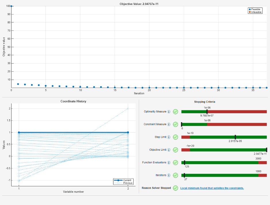Click the Function Evaluations progress bar
The image size is (270, 205).
click(x=224, y=162)
